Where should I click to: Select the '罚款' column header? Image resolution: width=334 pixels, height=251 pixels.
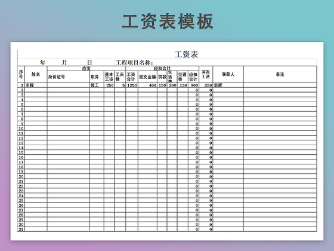tap(162, 77)
